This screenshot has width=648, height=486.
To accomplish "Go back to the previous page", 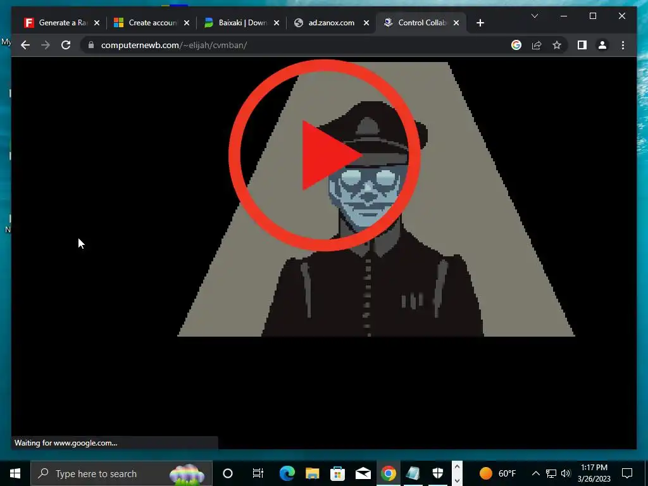I will [x=25, y=45].
